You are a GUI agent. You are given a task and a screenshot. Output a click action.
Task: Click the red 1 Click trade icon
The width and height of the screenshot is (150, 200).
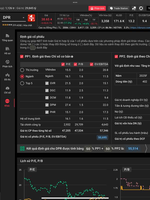point(31,18)
